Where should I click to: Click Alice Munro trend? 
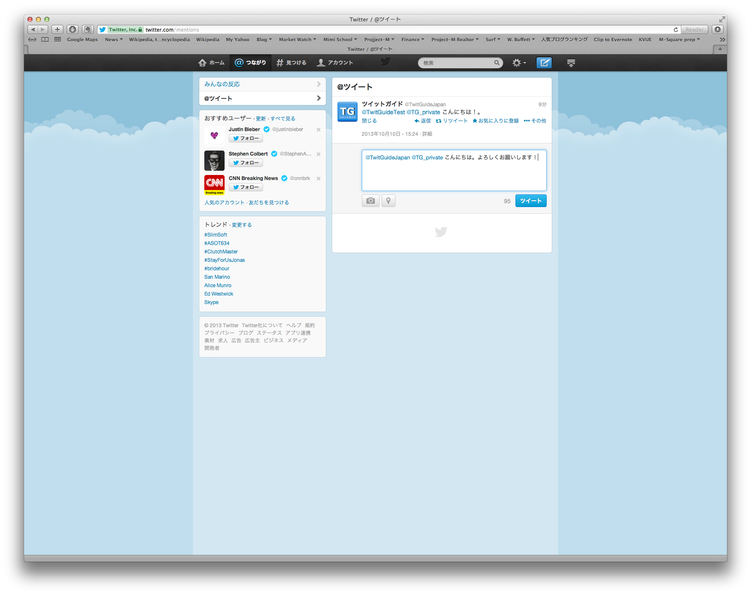click(x=218, y=285)
